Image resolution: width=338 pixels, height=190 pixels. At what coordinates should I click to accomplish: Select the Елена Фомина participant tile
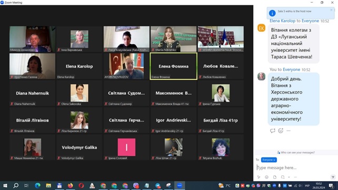(174, 66)
